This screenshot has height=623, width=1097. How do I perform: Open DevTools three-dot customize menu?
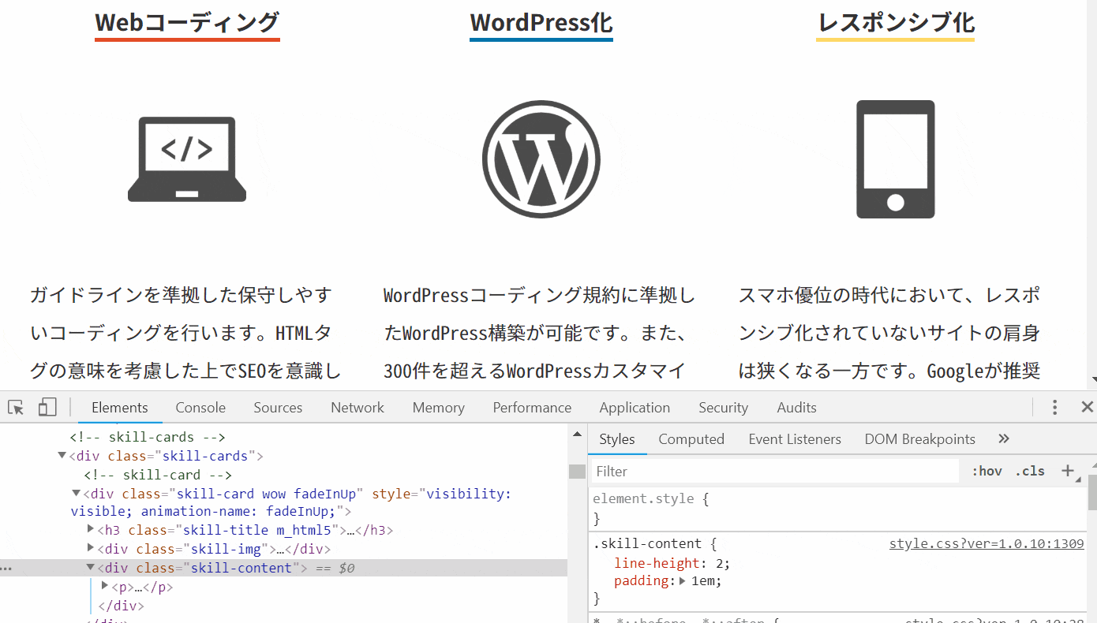click(1054, 408)
